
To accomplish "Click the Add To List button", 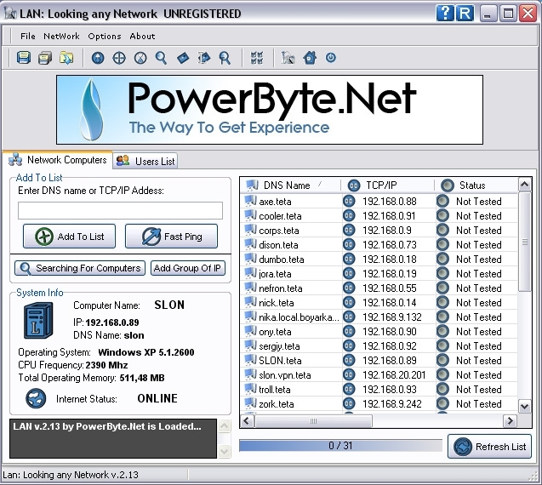I will (69, 236).
